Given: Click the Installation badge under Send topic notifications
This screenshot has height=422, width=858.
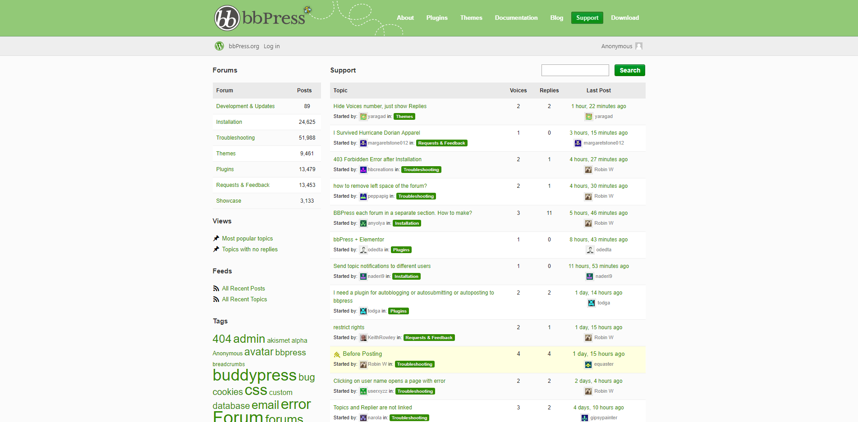Looking at the screenshot, I should pyautogui.click(x=406, y=276).
